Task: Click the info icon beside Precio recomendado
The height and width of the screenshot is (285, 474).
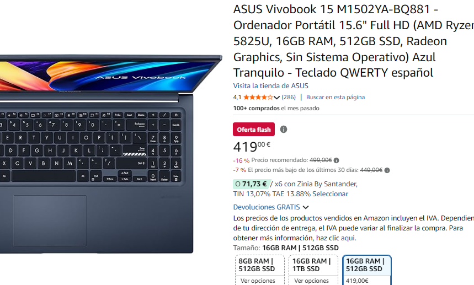Action: (336, 160)
